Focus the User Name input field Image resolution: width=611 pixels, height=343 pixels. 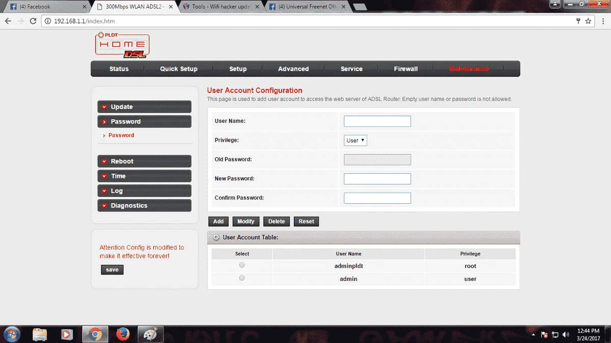pyautogui.click(x=377, y=121)
